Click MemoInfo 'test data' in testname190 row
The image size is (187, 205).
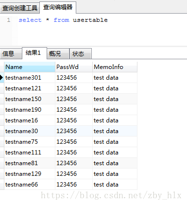(115, 110)
